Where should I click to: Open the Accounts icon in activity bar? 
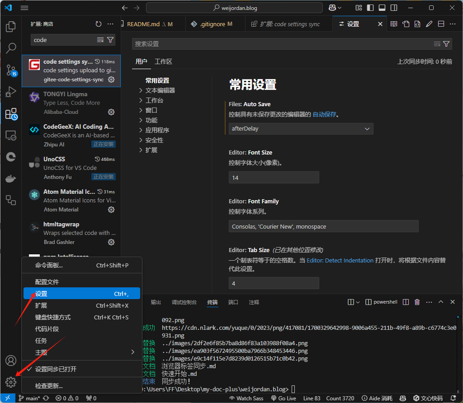11,361
